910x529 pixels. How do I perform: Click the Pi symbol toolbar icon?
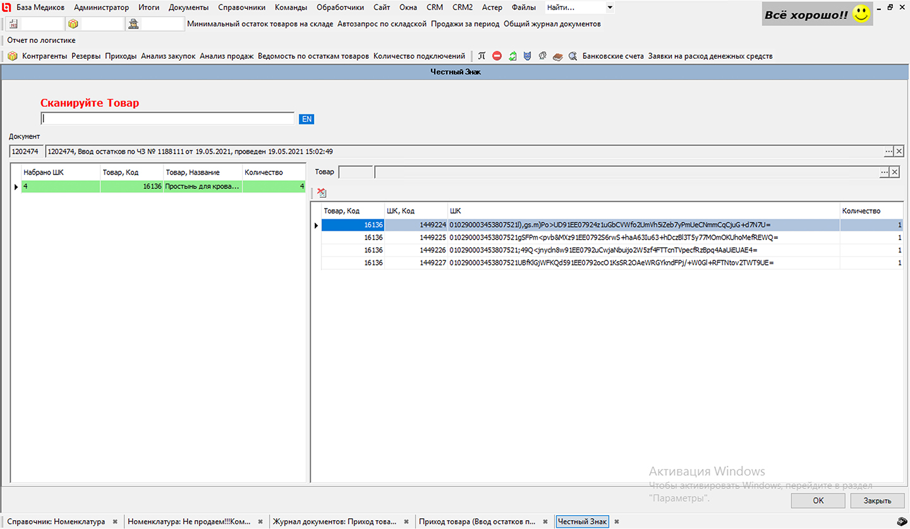coord(482,56)
